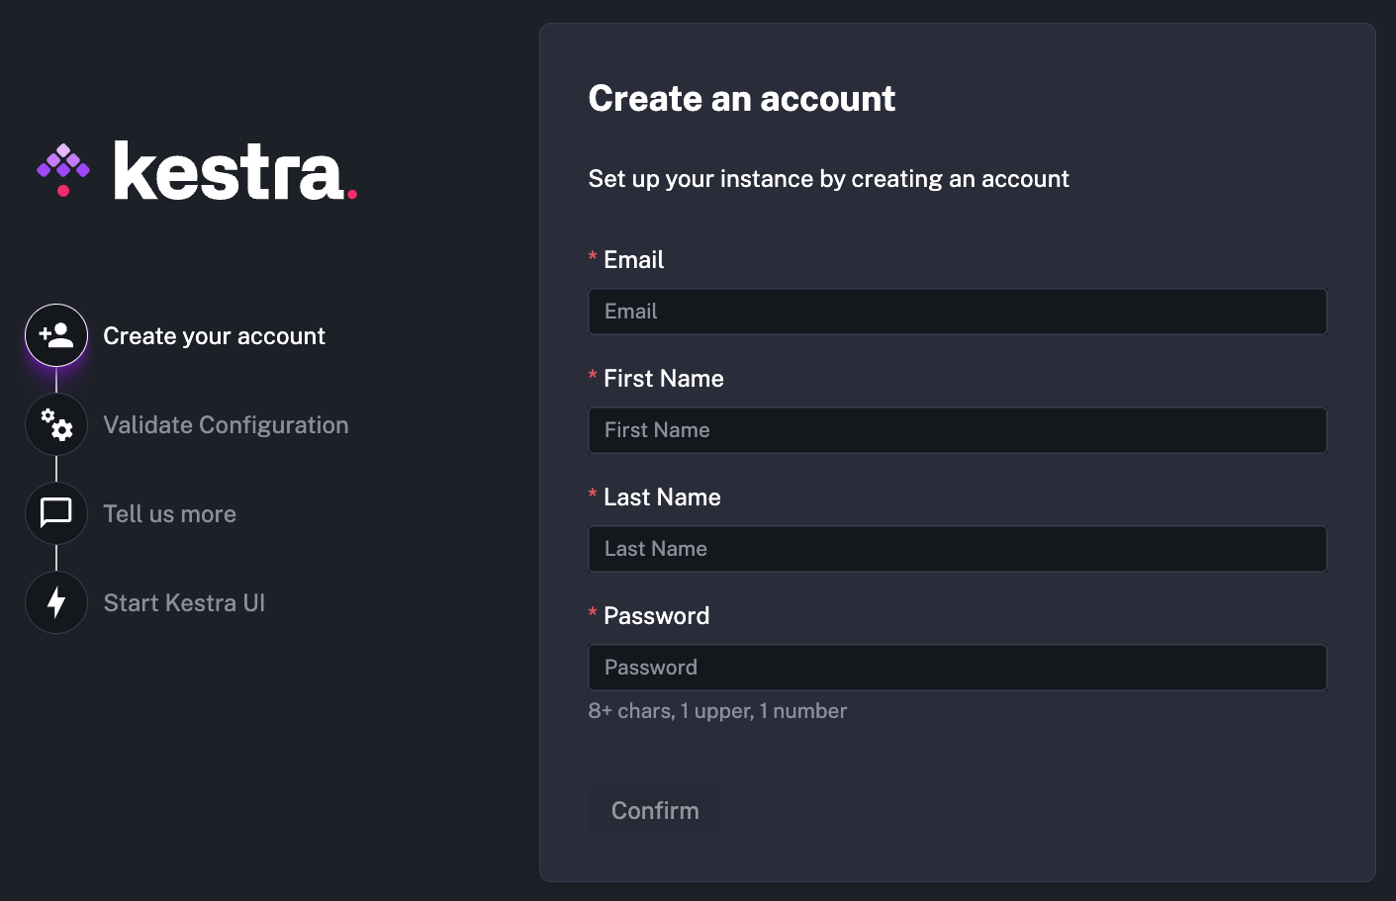
Task: Click the Kestra diamond logo mark
Action: tap(63, 169)
